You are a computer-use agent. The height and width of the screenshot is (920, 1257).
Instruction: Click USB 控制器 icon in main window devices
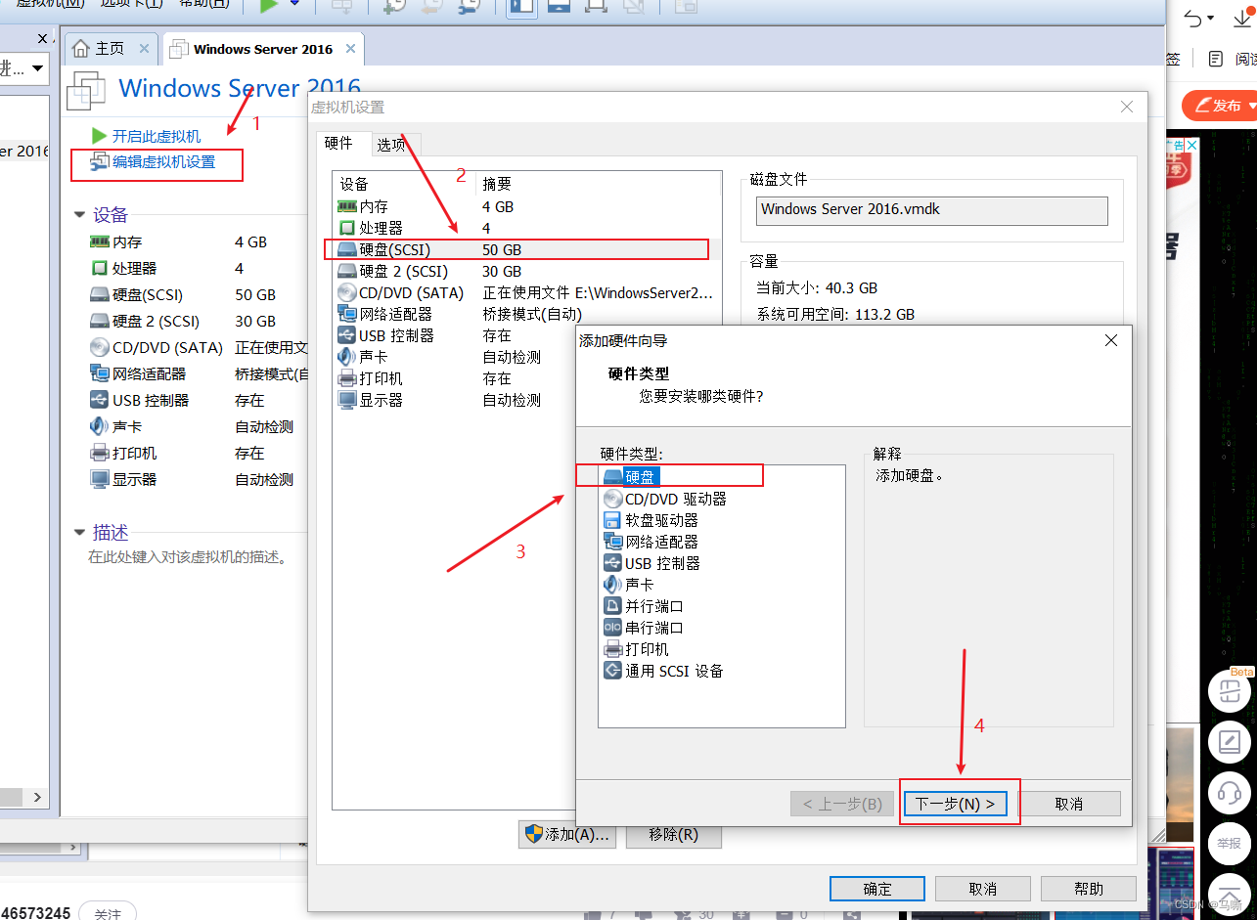click(99, 400)
